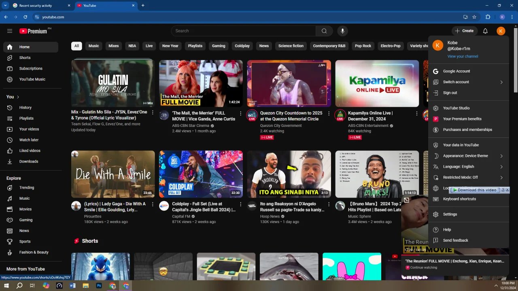Click View your channel link

463,57
